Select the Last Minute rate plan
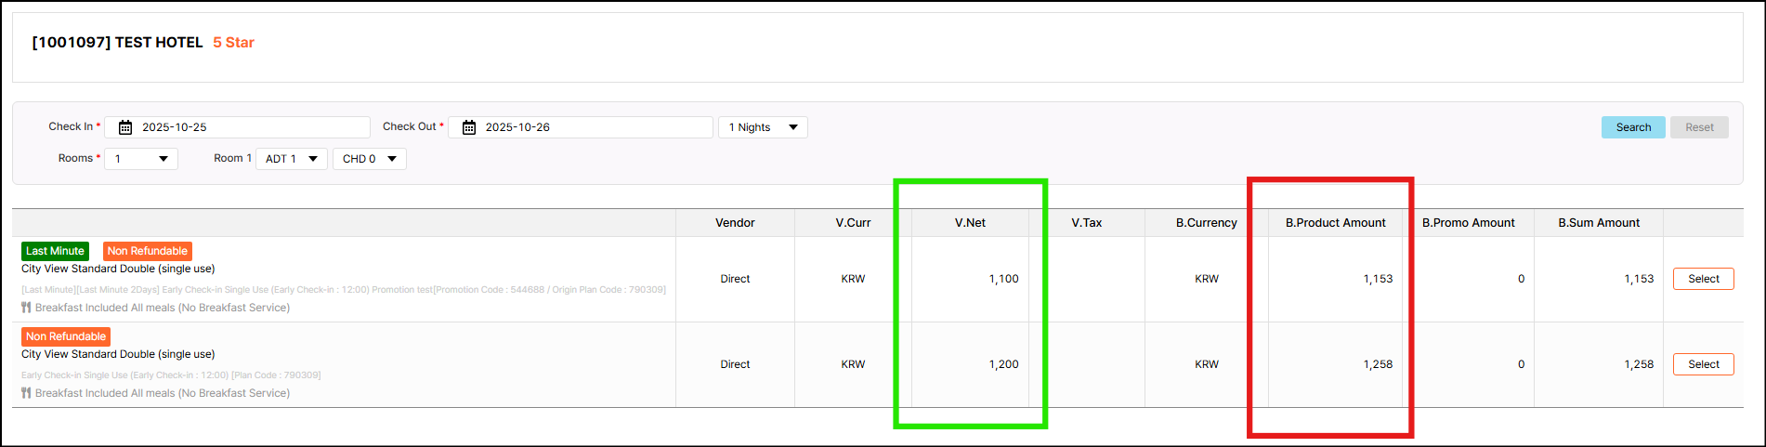 click(1703, 279)
